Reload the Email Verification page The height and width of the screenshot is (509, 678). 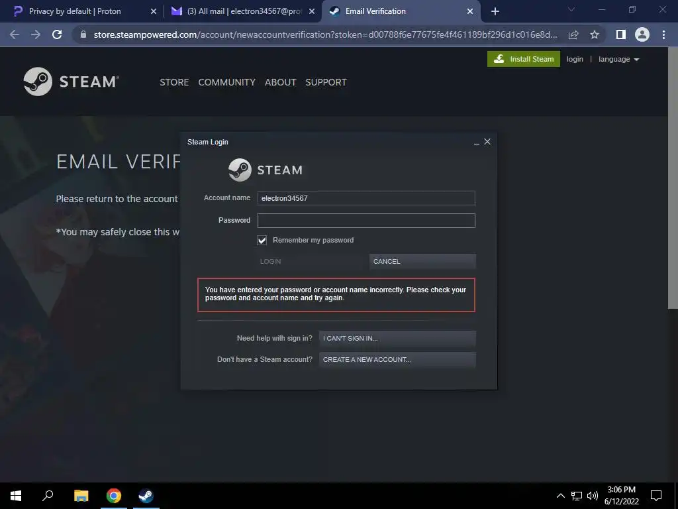pos(57,34)
